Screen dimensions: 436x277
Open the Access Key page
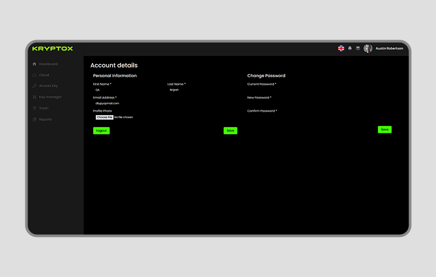[49, 86]
